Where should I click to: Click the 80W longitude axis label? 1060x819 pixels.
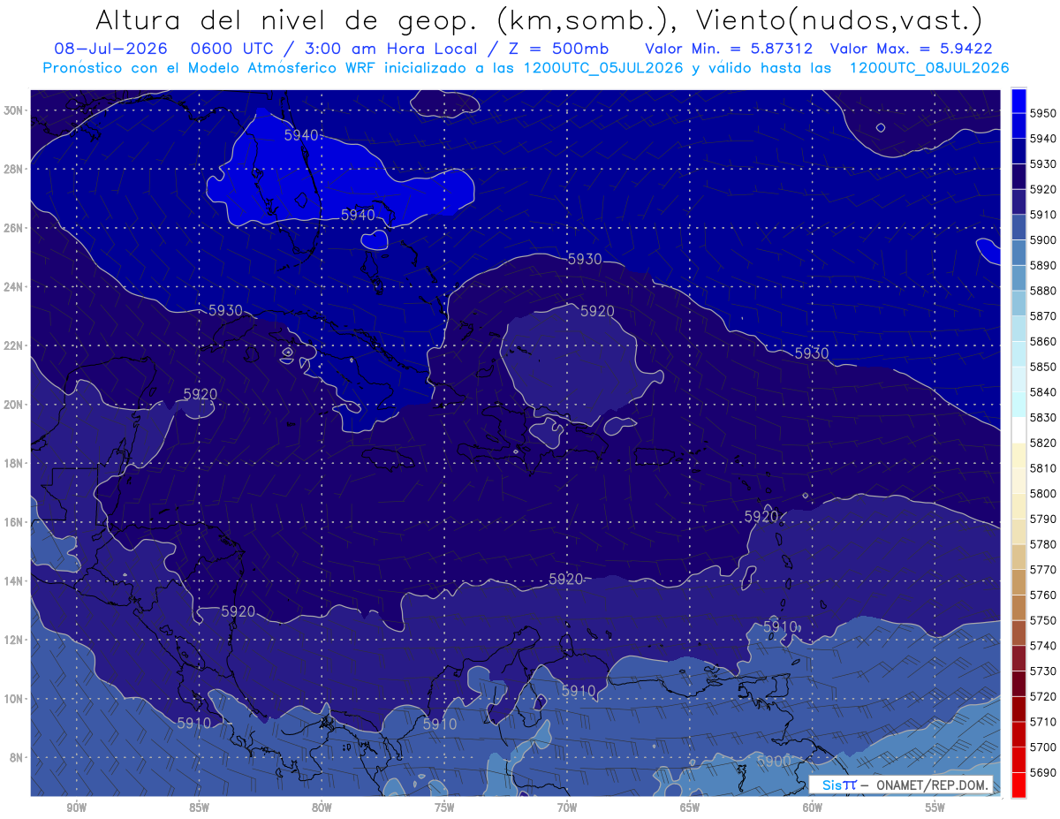(x=322, y=808)
